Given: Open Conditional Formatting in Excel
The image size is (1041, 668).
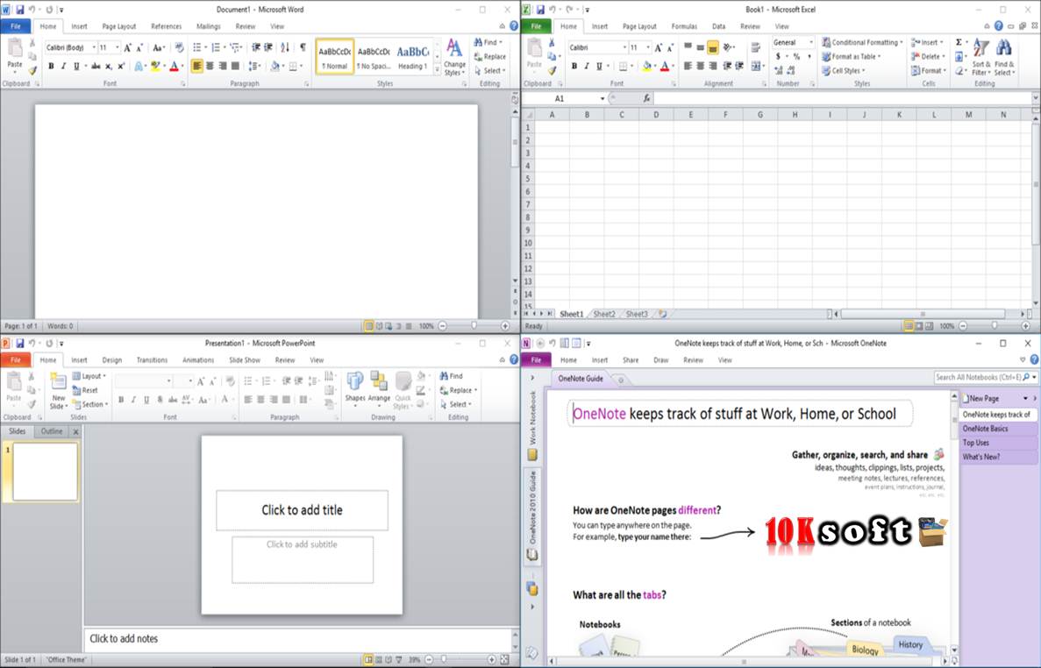Looking at the screenshot, I should tap(862, 42).
